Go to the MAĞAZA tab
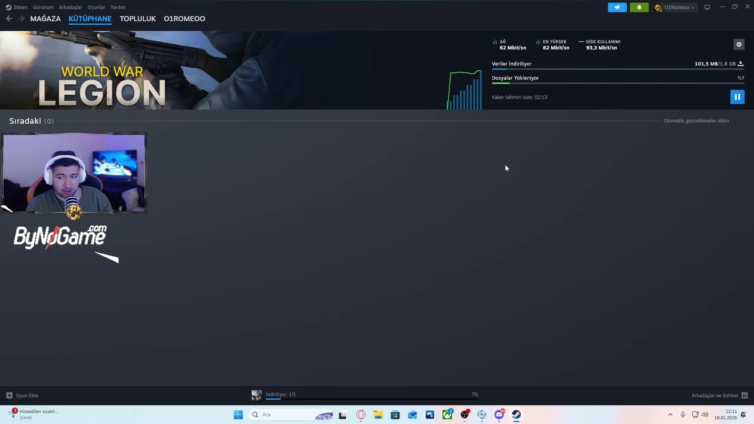 click(x=45, y=19)
